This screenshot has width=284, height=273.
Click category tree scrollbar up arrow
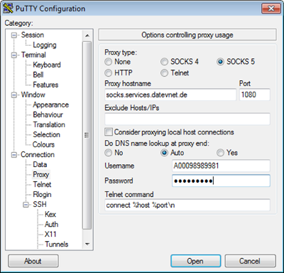tap(87, 36)
